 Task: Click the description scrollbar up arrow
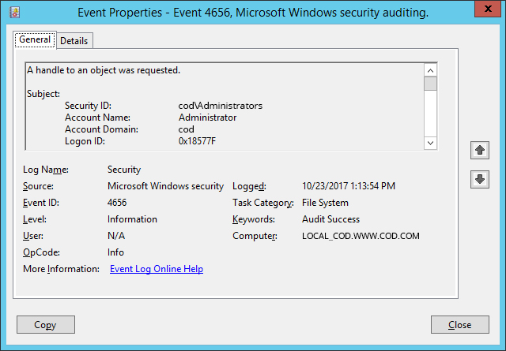[430, 70]
